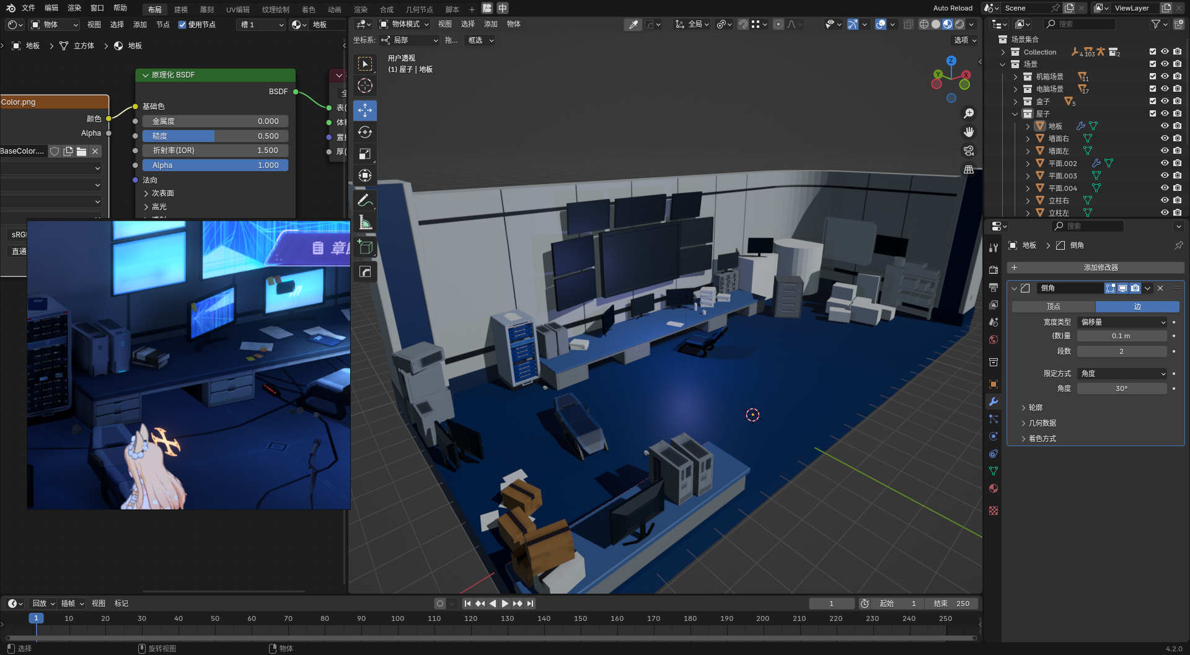1190x655 pixels.
Task: Select the Rotate tool in viewport toolbar
Action: 364,132
